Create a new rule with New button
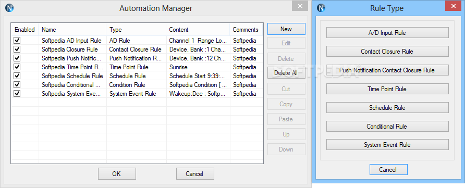The width and height of the screenshot is (465, 188). point(286,29)
